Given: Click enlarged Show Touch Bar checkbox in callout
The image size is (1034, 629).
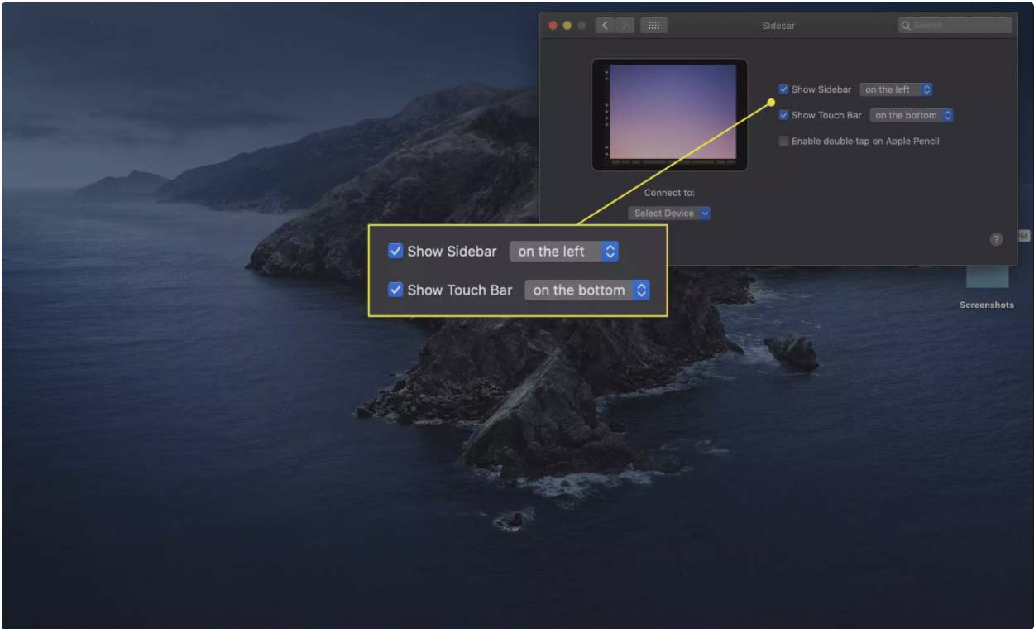Looking at the screenshot, I should coord(395,290).
